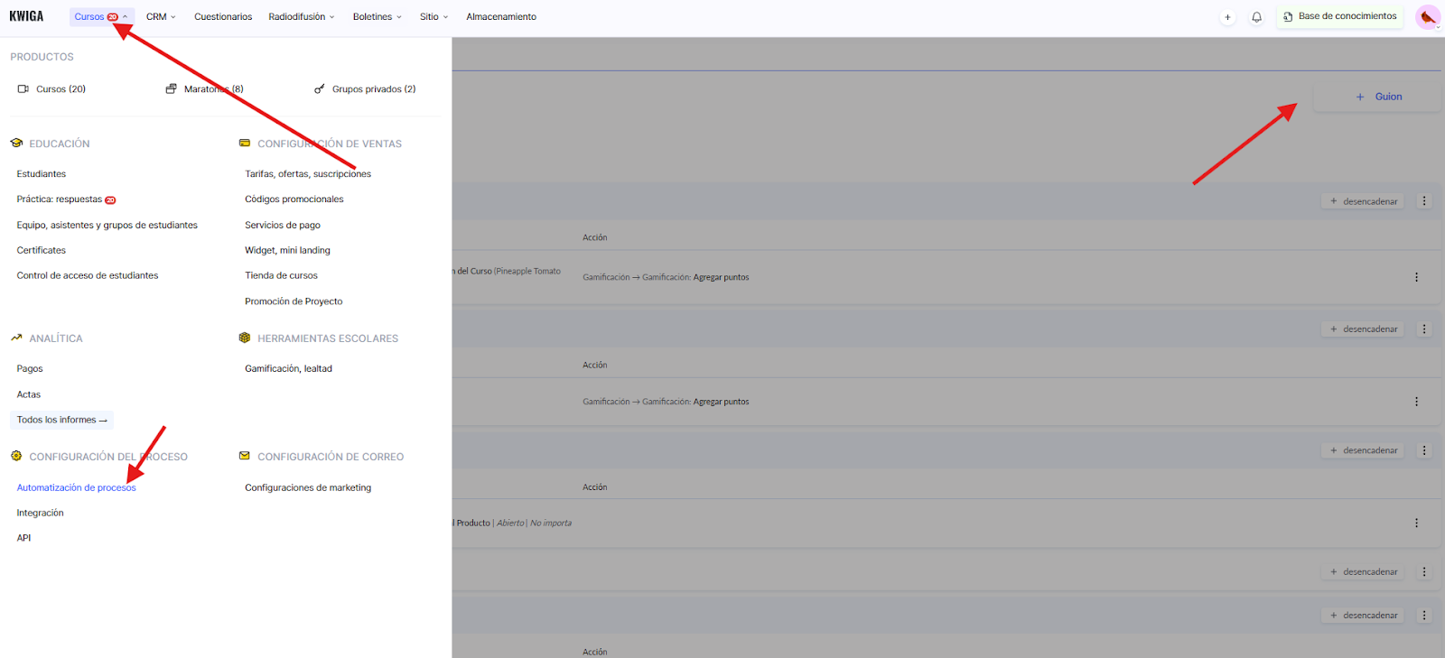Viewport: 1445px width, 658px height.
Task: Click the KWIGA logo
Action: point(26,16)
